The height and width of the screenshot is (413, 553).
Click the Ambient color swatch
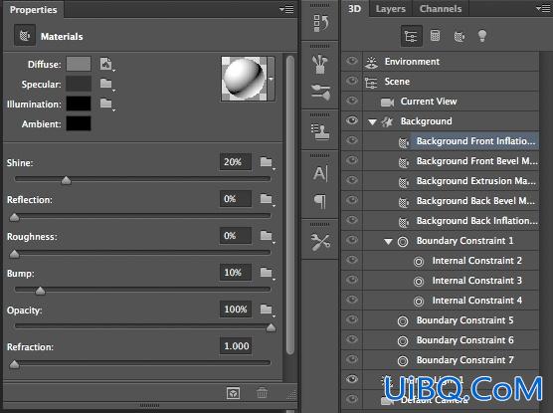point(79,123)
